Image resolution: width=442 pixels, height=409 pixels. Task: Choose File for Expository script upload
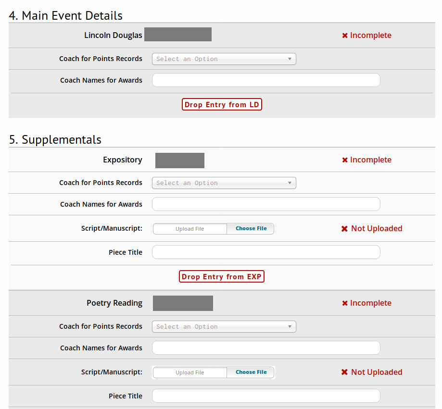click(x=251, y=229)
